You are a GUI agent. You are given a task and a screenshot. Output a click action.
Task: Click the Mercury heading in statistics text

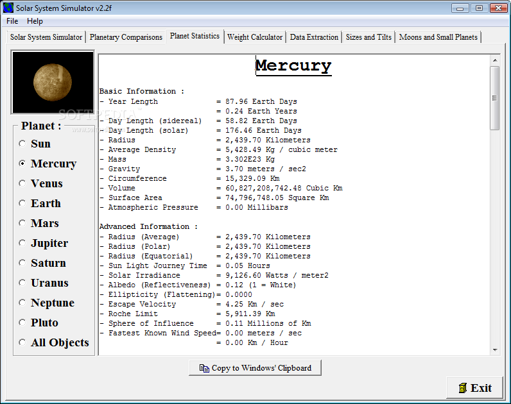pos(293,66)
